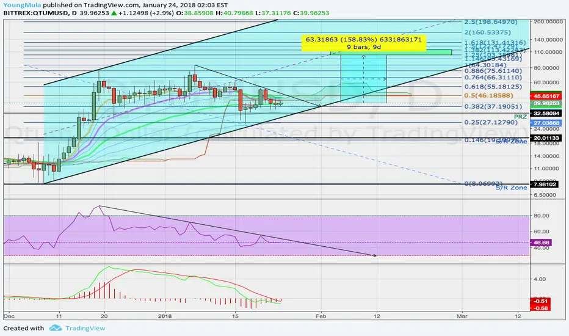Select the green 39.96253 current price tag
The width and height of the screenshot is (569, 336).
pyautogui.click(x=546, y=103)
